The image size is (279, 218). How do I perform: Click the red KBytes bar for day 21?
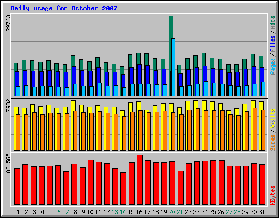coord(180,188)
